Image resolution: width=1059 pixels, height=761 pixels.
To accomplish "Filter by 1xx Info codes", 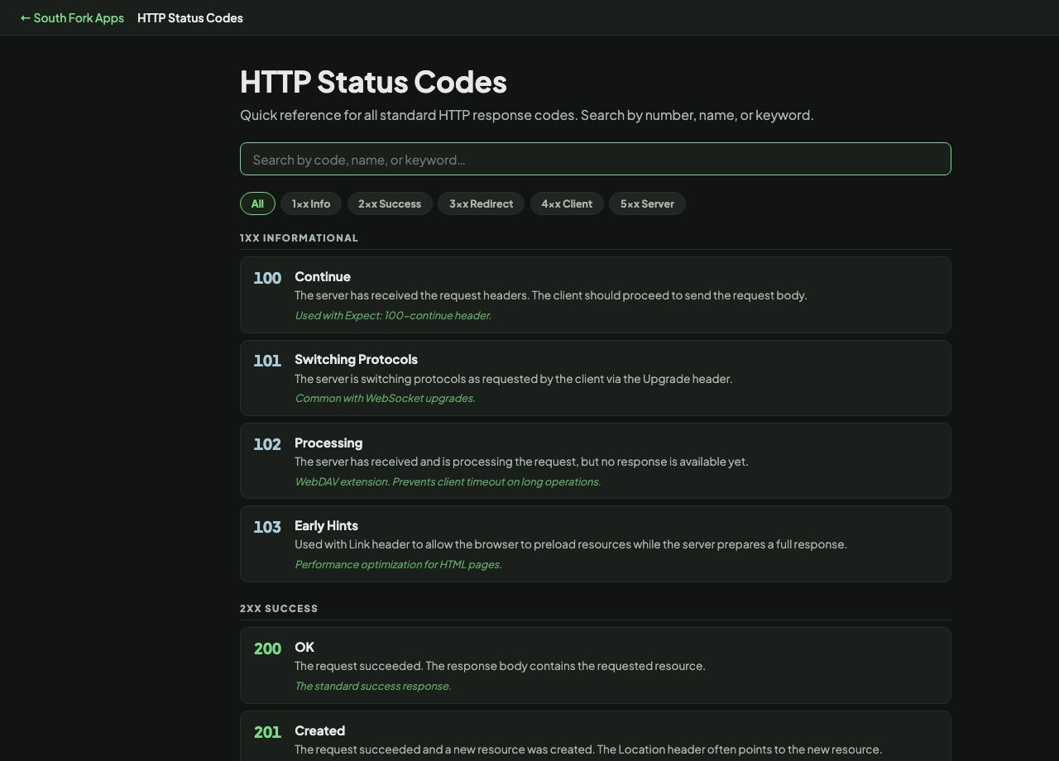I will point(311,203).
